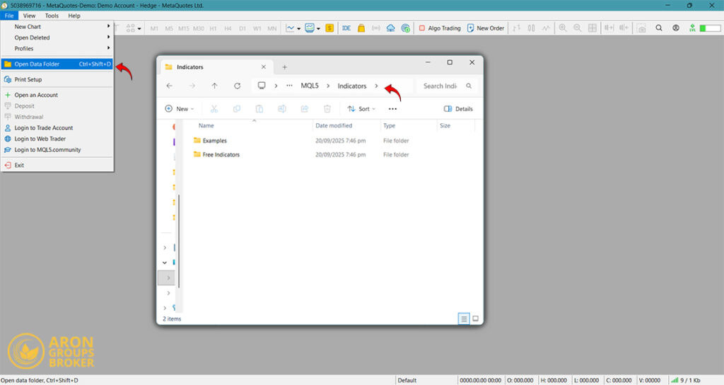Add a new File Explorer tab
Viewport: 724px width, 385px height.
285,67
